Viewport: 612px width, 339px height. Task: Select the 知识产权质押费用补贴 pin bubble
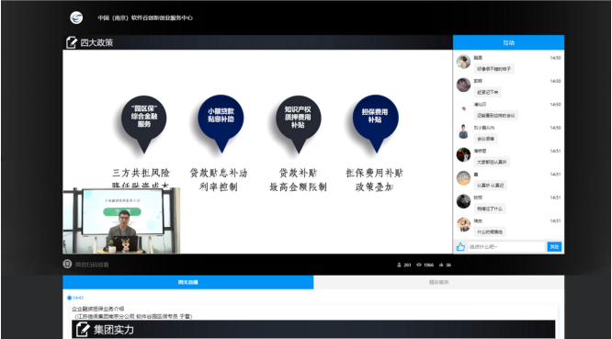(299, 124)
